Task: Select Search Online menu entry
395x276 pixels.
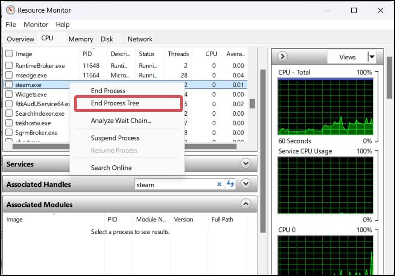Action: click(112, 167)
